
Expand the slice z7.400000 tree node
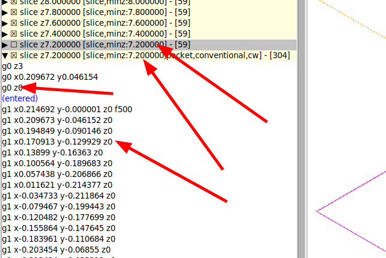(x=5, y=34)
